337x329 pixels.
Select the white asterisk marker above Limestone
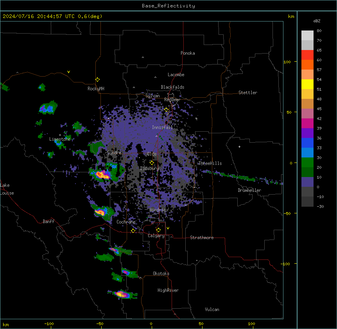tap(60, 135)
